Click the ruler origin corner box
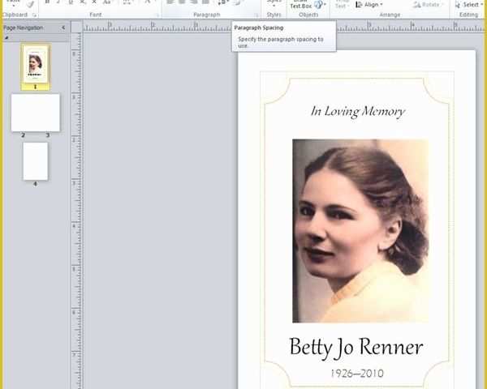The height and width of the screenshot is (389, 487). click(76, 27)
